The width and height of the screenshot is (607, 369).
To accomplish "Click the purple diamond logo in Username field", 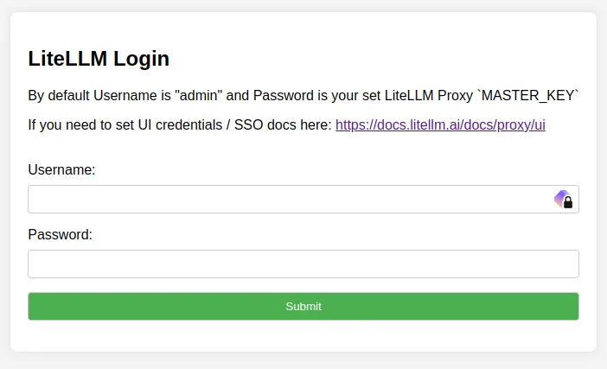I will pos(560,197).
